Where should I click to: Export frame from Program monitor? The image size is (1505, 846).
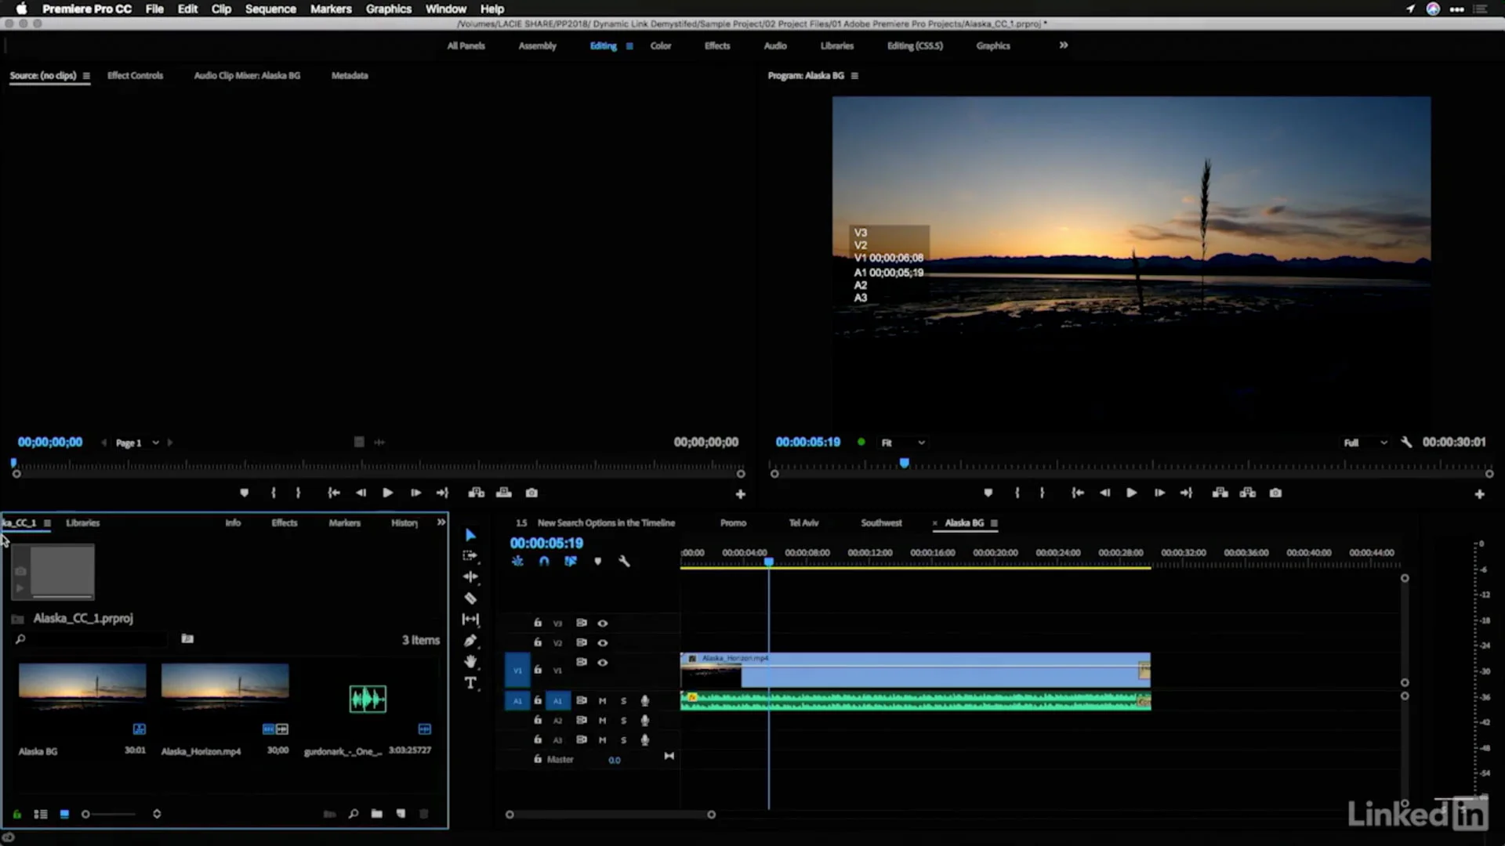click(x=1275, y=493)
